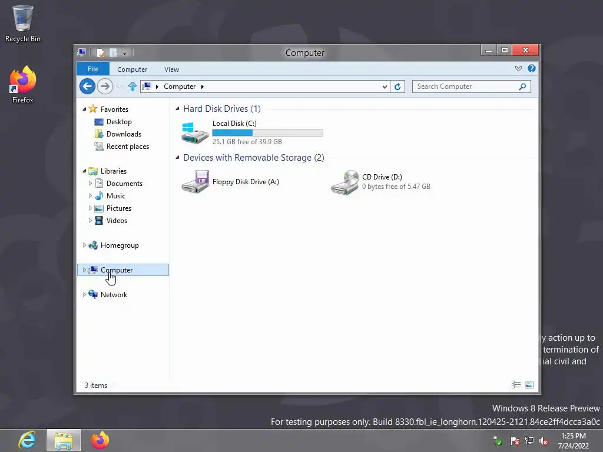
Task: Expand the Homegroup node
Action: [x=84, y=245]
